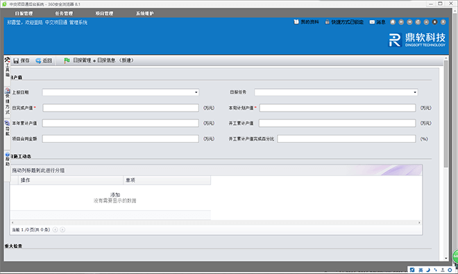The width and height of the screenshot is (458, 274).
Task: Click the 日完成产值 input field
Action: pyautogui.click(x=121, y=108)
